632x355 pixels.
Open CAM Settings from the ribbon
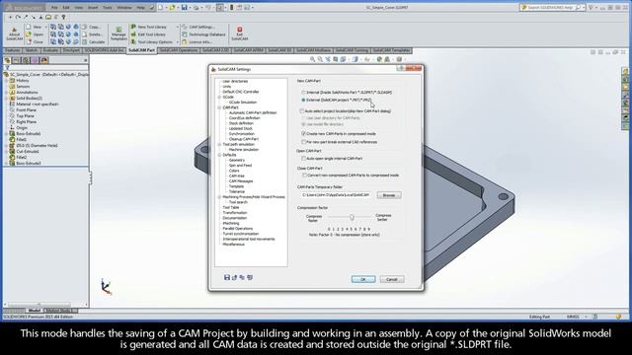point(197,27)
